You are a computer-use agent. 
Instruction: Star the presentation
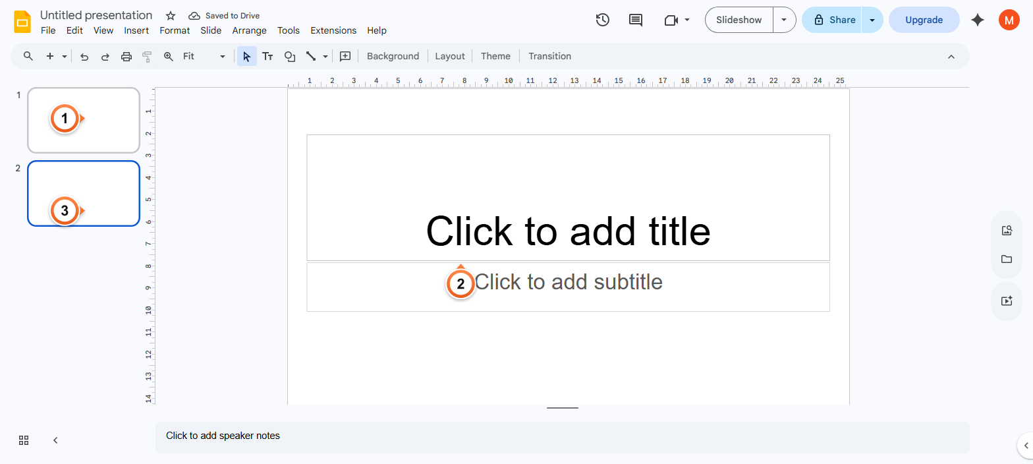click(x=171, y=16)
